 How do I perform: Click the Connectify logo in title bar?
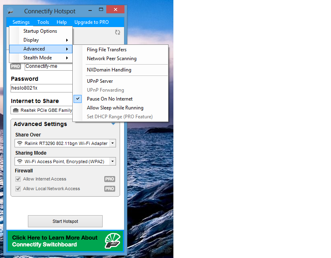[x=11, y=11]
